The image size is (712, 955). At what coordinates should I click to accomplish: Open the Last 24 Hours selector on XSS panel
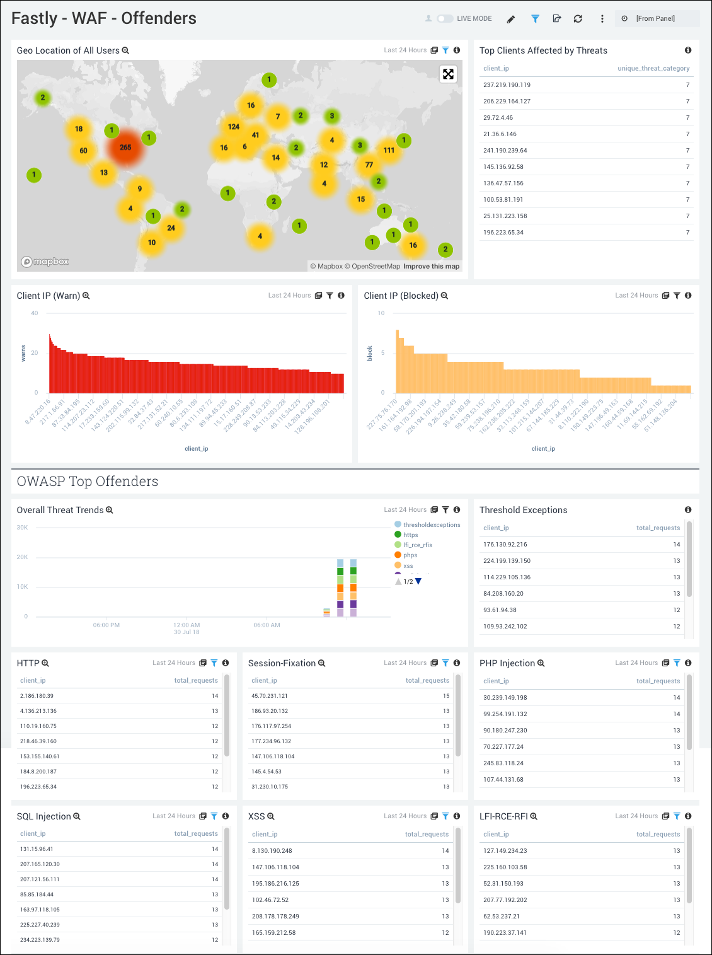(406, 816)
